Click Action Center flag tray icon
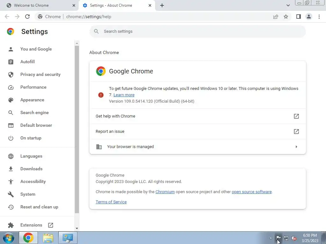326x244 pixels. coord(278,238)
